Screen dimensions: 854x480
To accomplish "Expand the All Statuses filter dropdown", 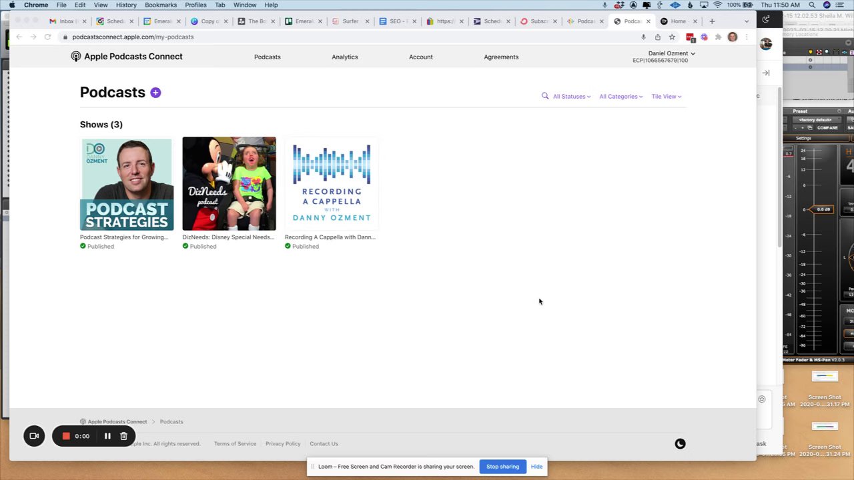I will coord(572,96).
